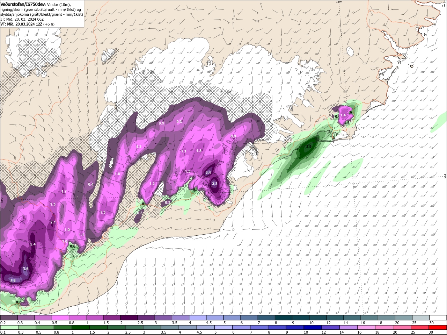This screenshot has width=447, height=335.
Task: Click the upper legend swatch between 14 and 16
Action: tap(353, 318)
